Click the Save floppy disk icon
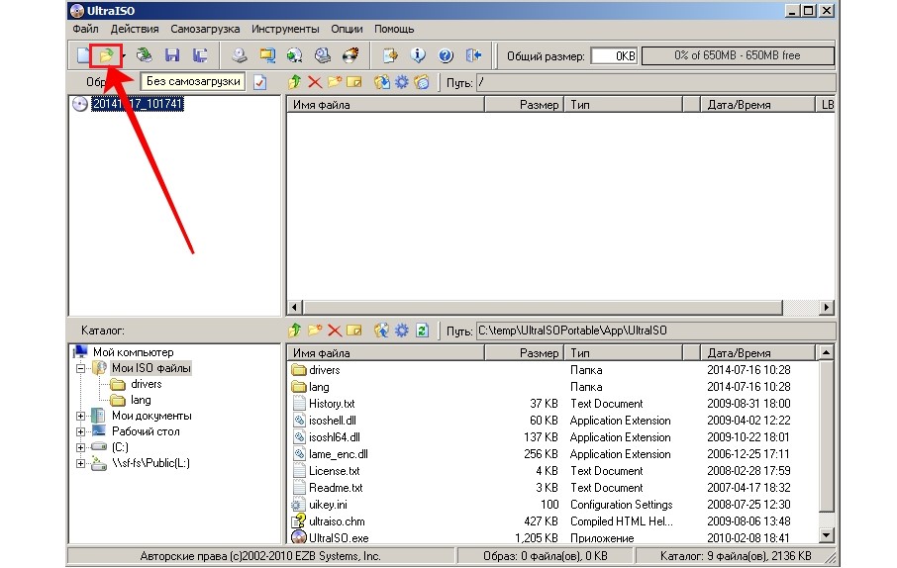 [172, 55]
